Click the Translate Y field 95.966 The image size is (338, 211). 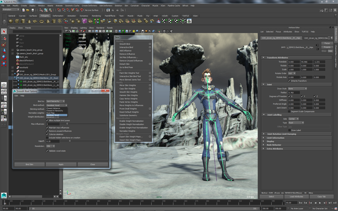(307, 62)
